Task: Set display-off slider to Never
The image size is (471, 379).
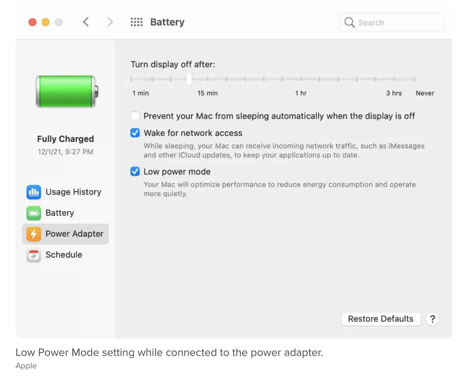Action: click(415, 79)
